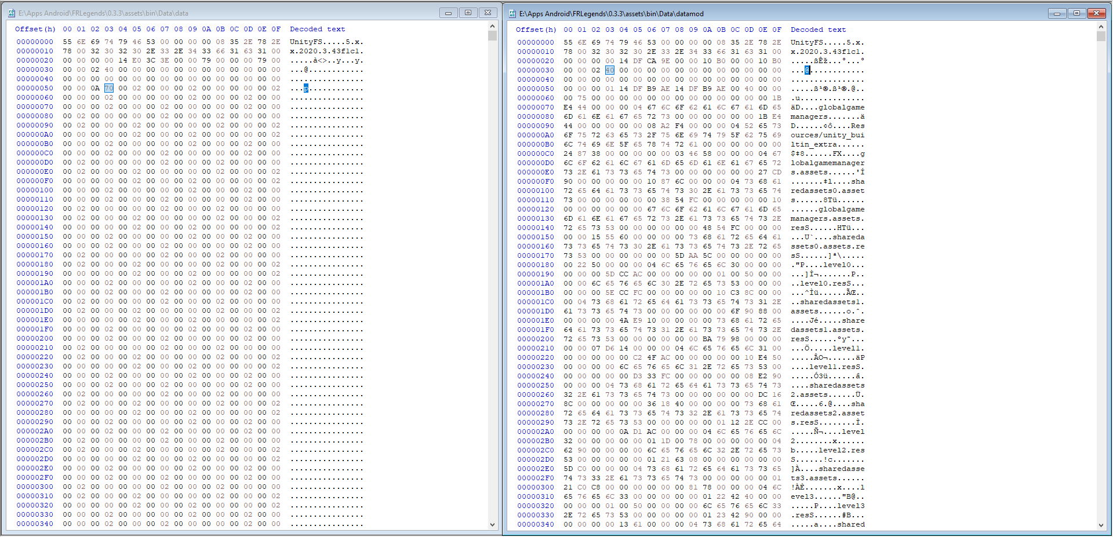Open the system menu icon of the data window
Viewport: 1113px width, 537px height.
tap(10, 12)
